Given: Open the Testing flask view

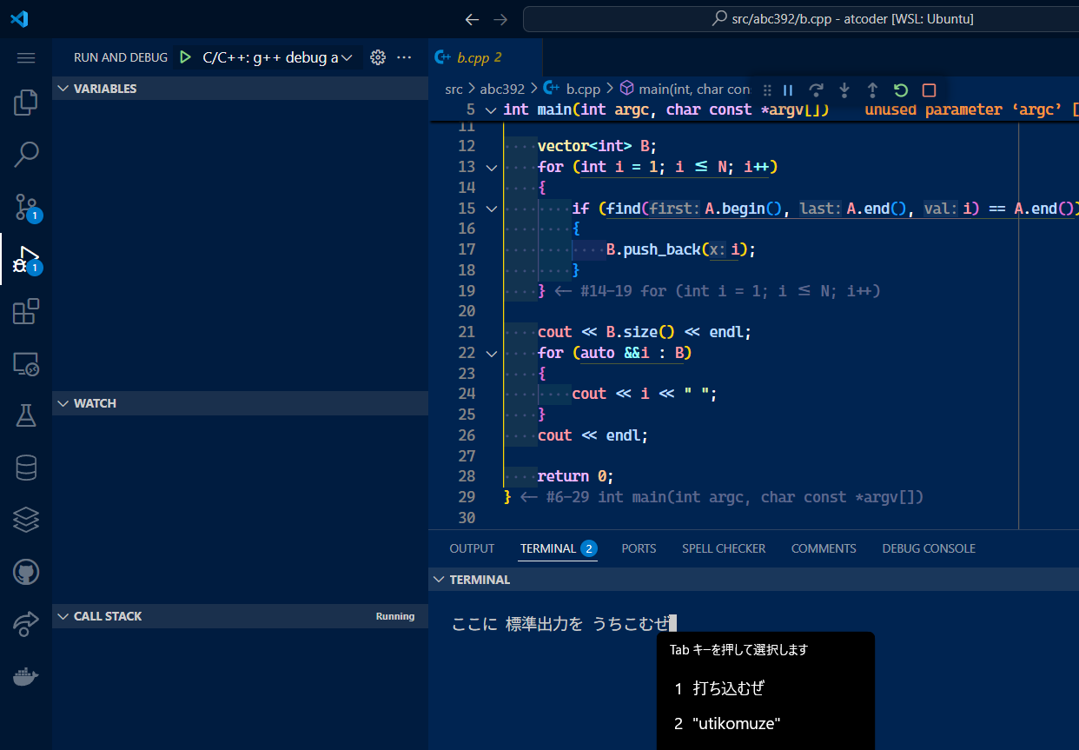Looking at the screenshot, I should tap(26, 415).
